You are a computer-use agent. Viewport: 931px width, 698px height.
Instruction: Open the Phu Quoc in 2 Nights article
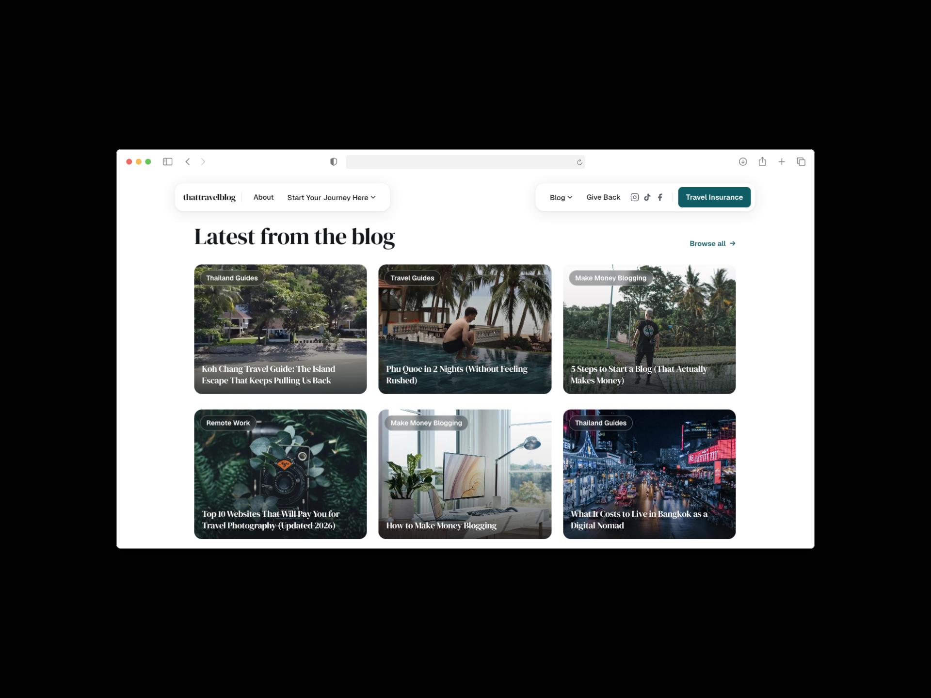pos(456,375)
